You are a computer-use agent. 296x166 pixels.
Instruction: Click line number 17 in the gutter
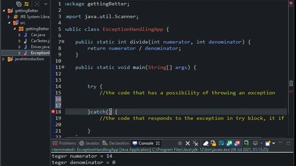(58, 106)
